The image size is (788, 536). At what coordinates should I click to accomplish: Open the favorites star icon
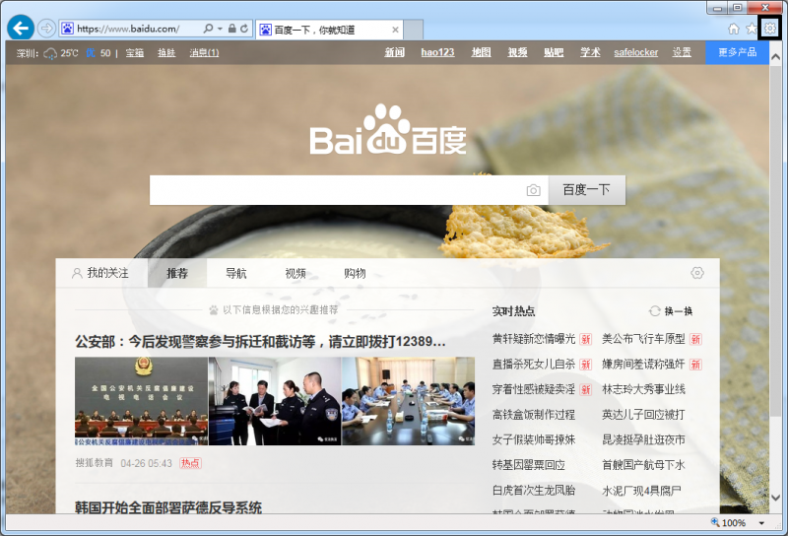(752, 29)
